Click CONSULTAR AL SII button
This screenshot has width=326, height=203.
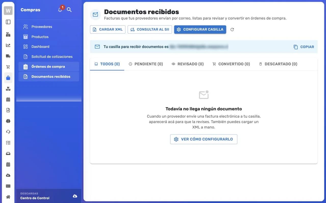[x=150, y=30]
